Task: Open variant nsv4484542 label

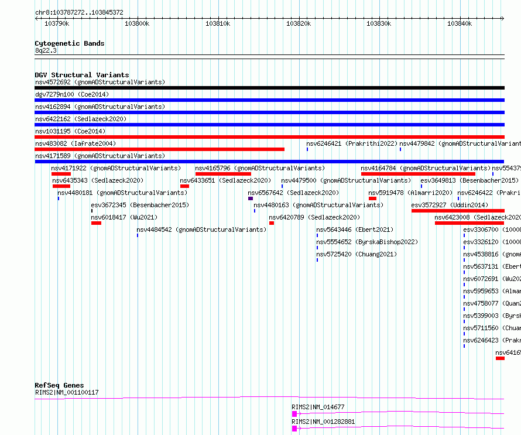Action: 201,230
